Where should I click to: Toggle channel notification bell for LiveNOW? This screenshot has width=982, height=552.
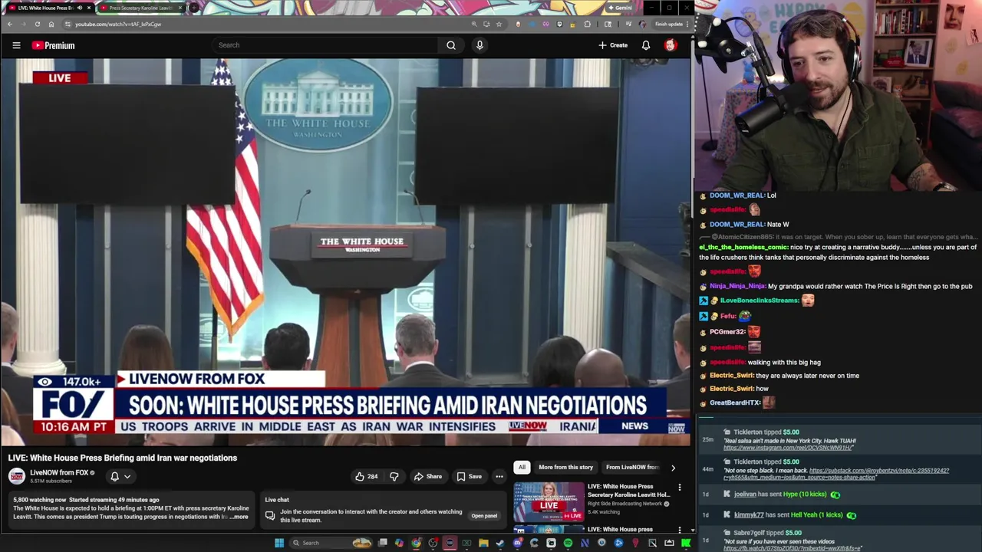pyautogui.click(x=114, y=476)
